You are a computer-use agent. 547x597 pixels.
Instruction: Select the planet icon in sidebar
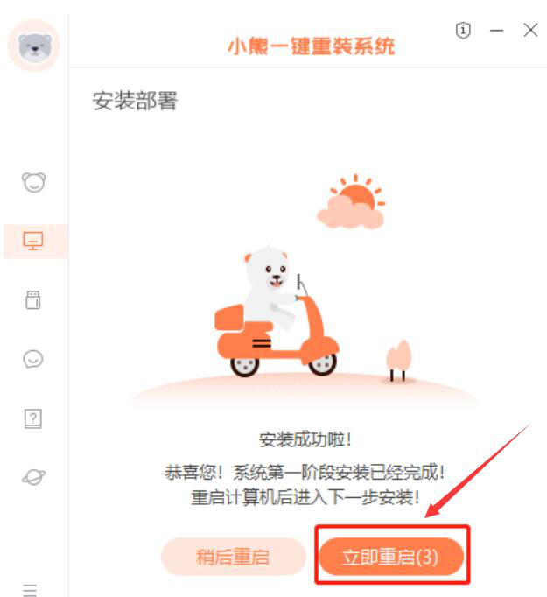[33, 477]
